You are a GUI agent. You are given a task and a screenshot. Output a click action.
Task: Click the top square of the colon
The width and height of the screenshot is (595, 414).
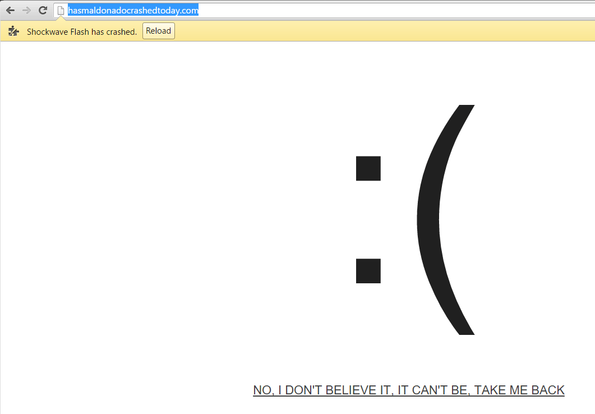368,168
